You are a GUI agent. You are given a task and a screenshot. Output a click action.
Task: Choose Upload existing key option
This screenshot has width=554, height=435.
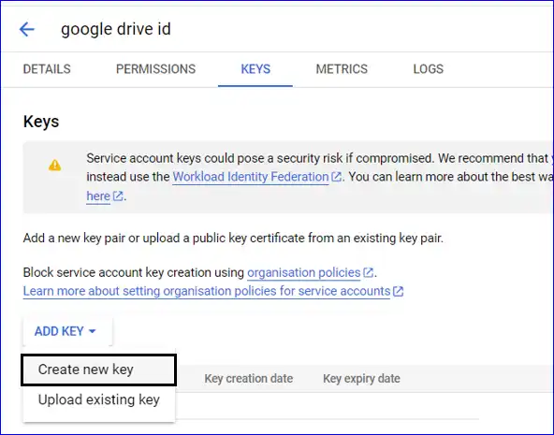point(99,400)
